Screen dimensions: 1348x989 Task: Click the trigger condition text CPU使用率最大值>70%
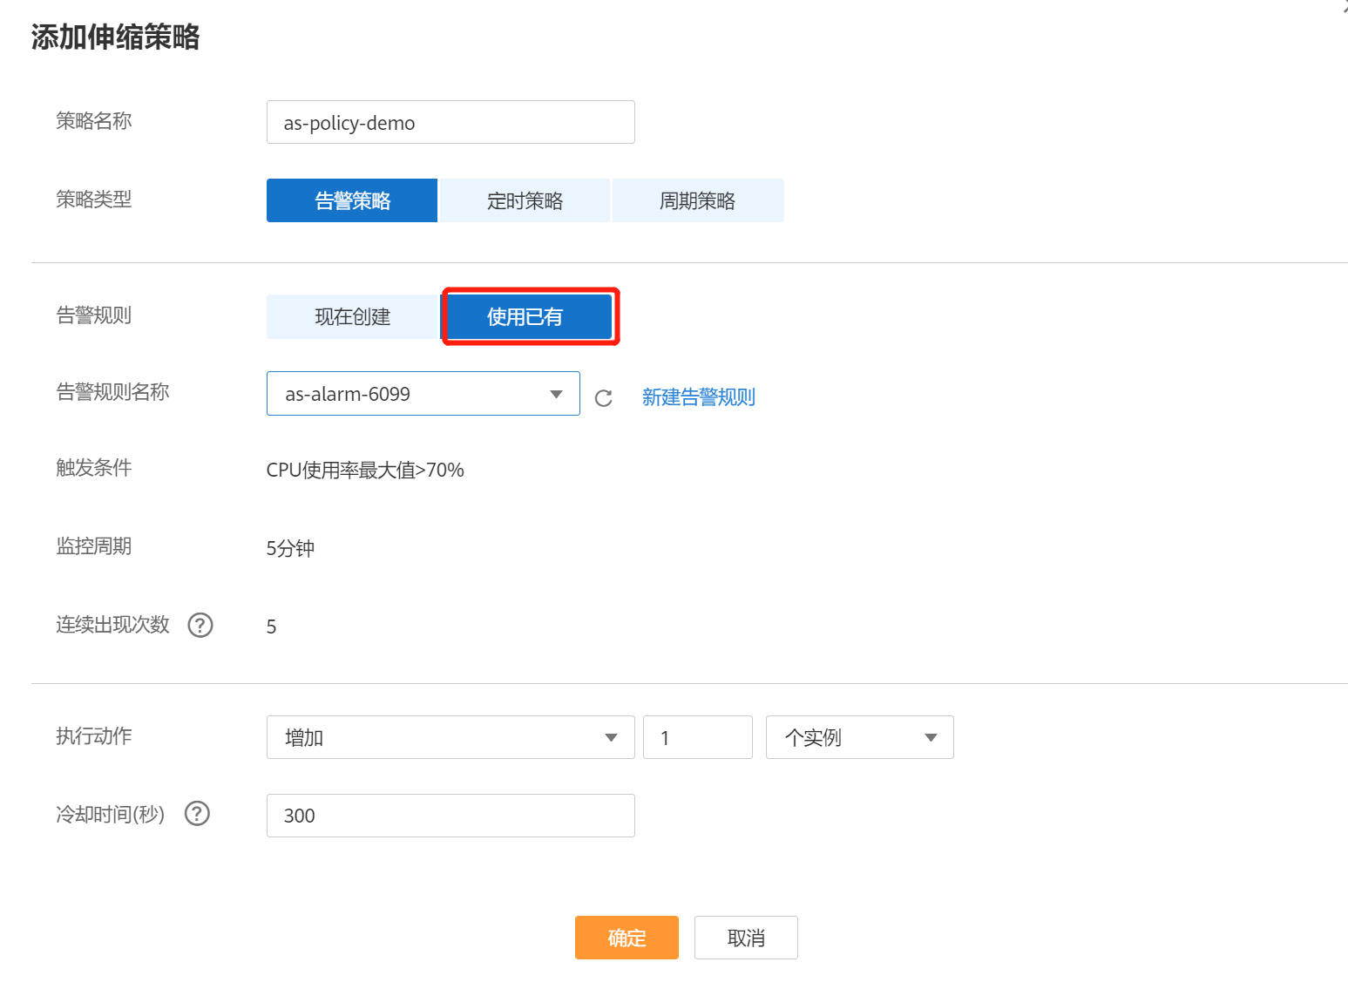pyautogui.click(x=365, y=471)
